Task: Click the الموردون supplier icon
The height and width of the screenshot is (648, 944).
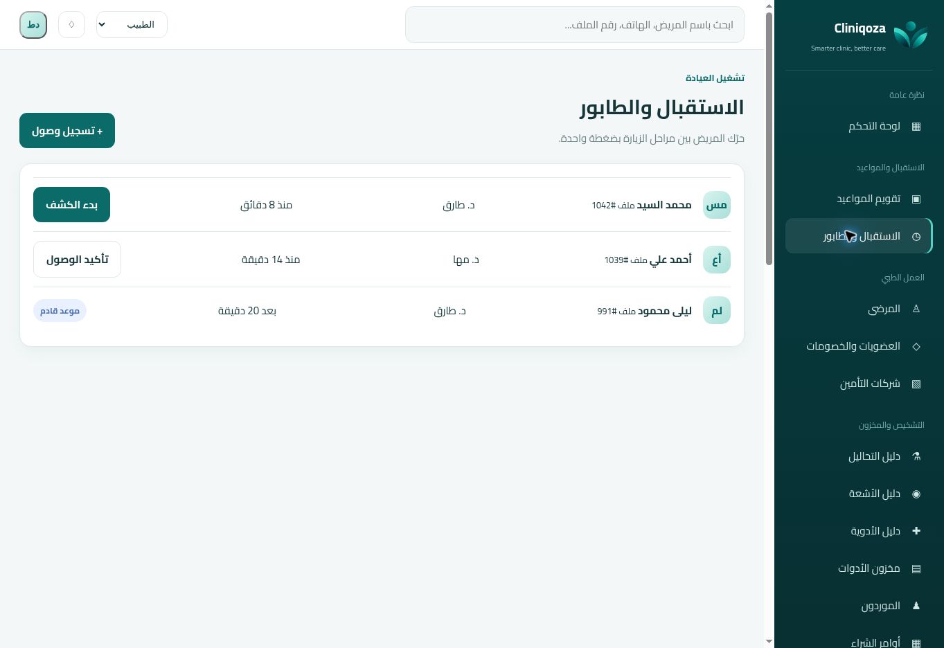Action: tap(916, 606)
